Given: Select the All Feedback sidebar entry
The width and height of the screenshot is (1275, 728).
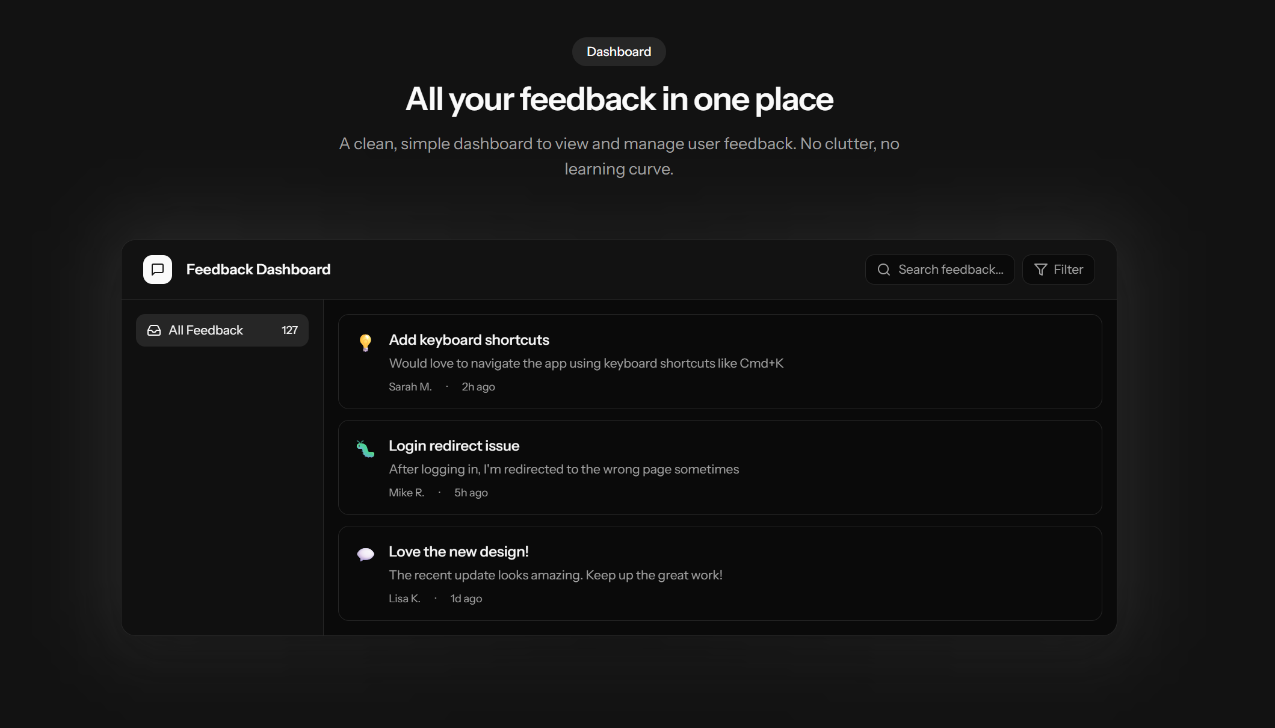Looking at the screenshot, I should (x=221, y=330).
